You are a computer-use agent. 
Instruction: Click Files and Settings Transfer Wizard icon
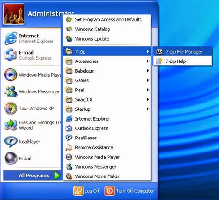(10, 125)
